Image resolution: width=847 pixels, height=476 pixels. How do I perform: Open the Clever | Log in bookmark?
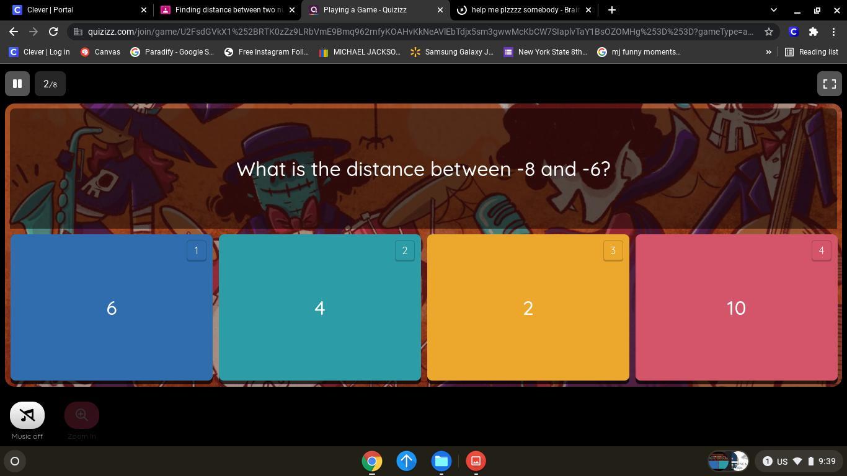40,52
